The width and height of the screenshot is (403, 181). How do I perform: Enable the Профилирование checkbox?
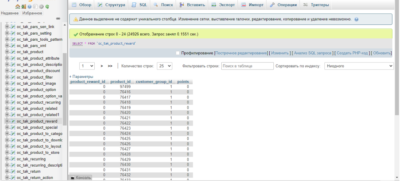pyautogui.click(x=178, y=53)
